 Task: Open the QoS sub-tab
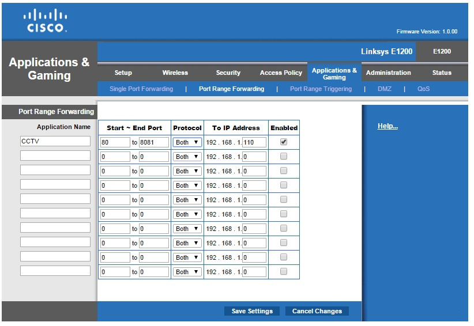click(x=423, y=89)
